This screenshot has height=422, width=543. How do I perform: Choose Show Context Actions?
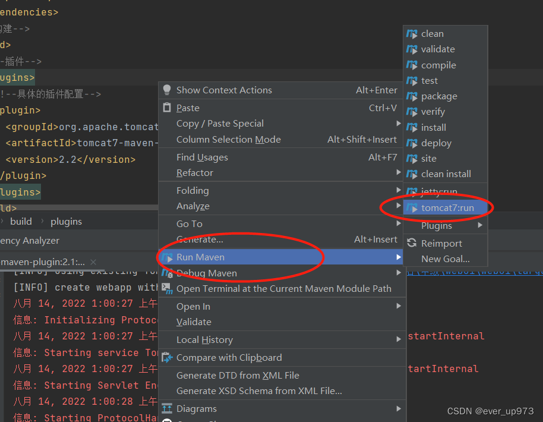tap(282, 90)
